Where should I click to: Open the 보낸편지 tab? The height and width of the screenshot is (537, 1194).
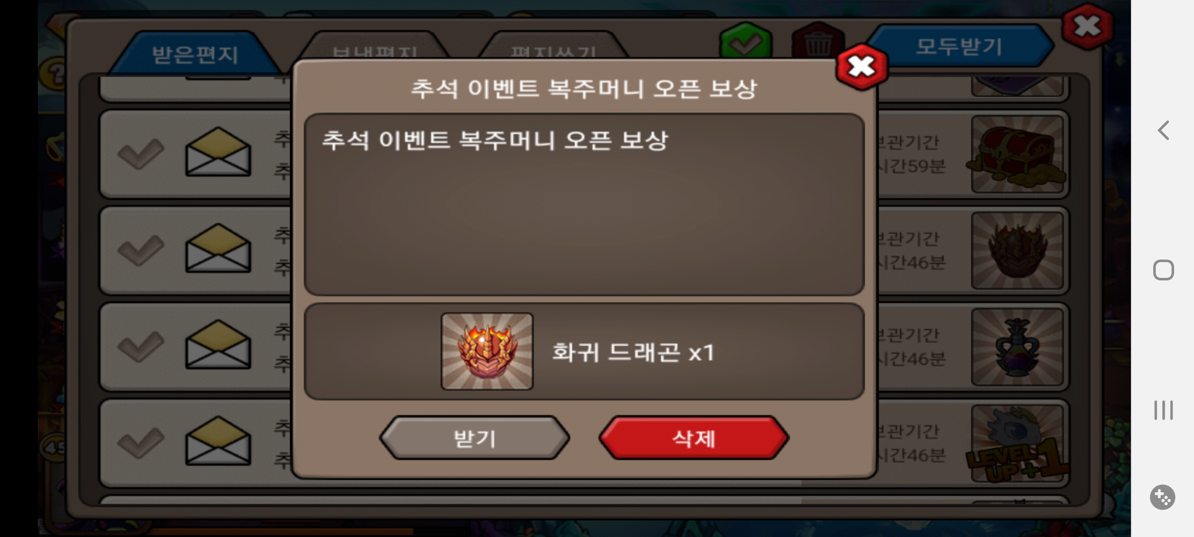click(374, 47)
